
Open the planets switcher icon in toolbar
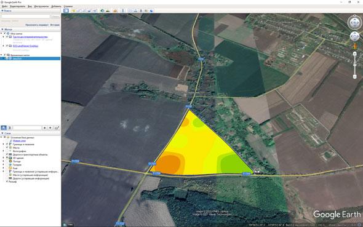point(115,10)
